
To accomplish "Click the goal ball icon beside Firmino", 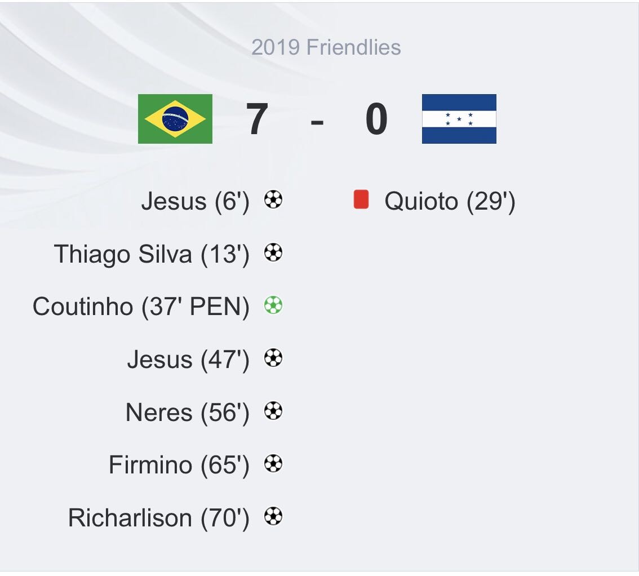I will (x=273, y=463).
